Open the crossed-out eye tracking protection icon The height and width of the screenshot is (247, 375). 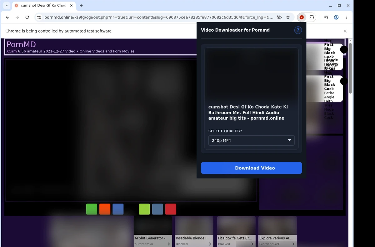(x=279, y=18)
